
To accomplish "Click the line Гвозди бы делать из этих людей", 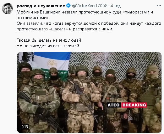I will [49, 40].
